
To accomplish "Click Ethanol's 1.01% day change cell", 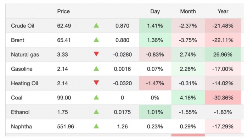I will [x=155, y=112].
